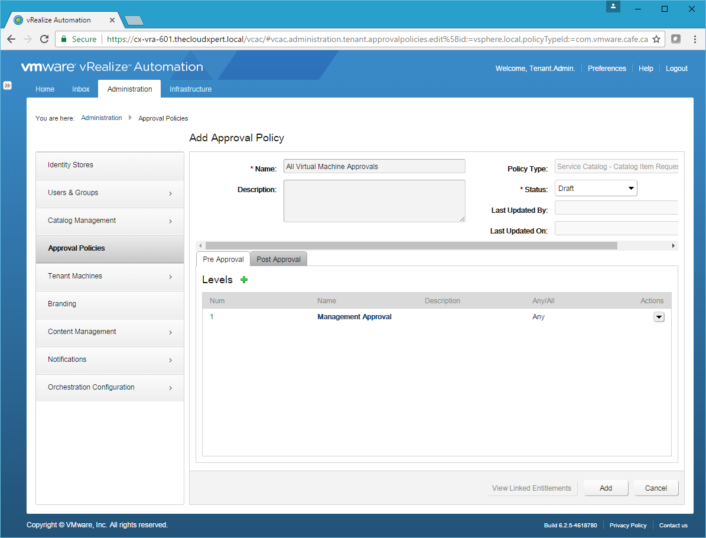The height and width of the screenshot is (538, 706).
Task: Click the green plus icon beside Levels
Action: coord(244,280)
